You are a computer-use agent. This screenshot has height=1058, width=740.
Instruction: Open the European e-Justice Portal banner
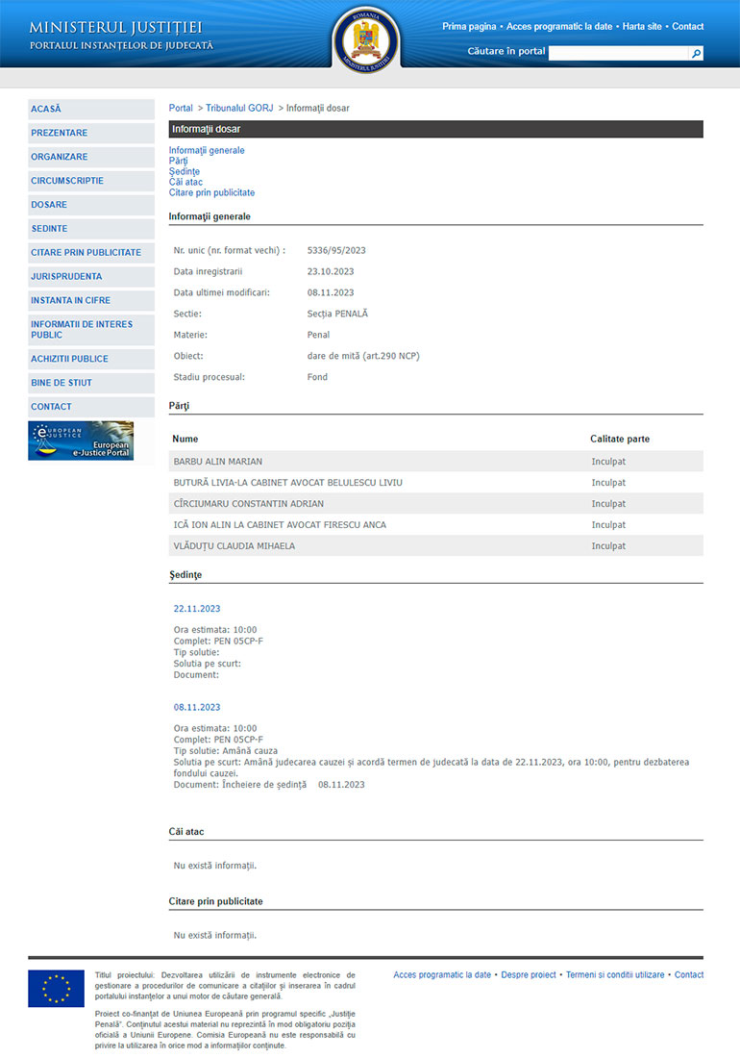[81, 441]
